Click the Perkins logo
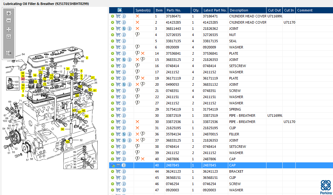This screenshot has height=195, width=333. point(326,186)
